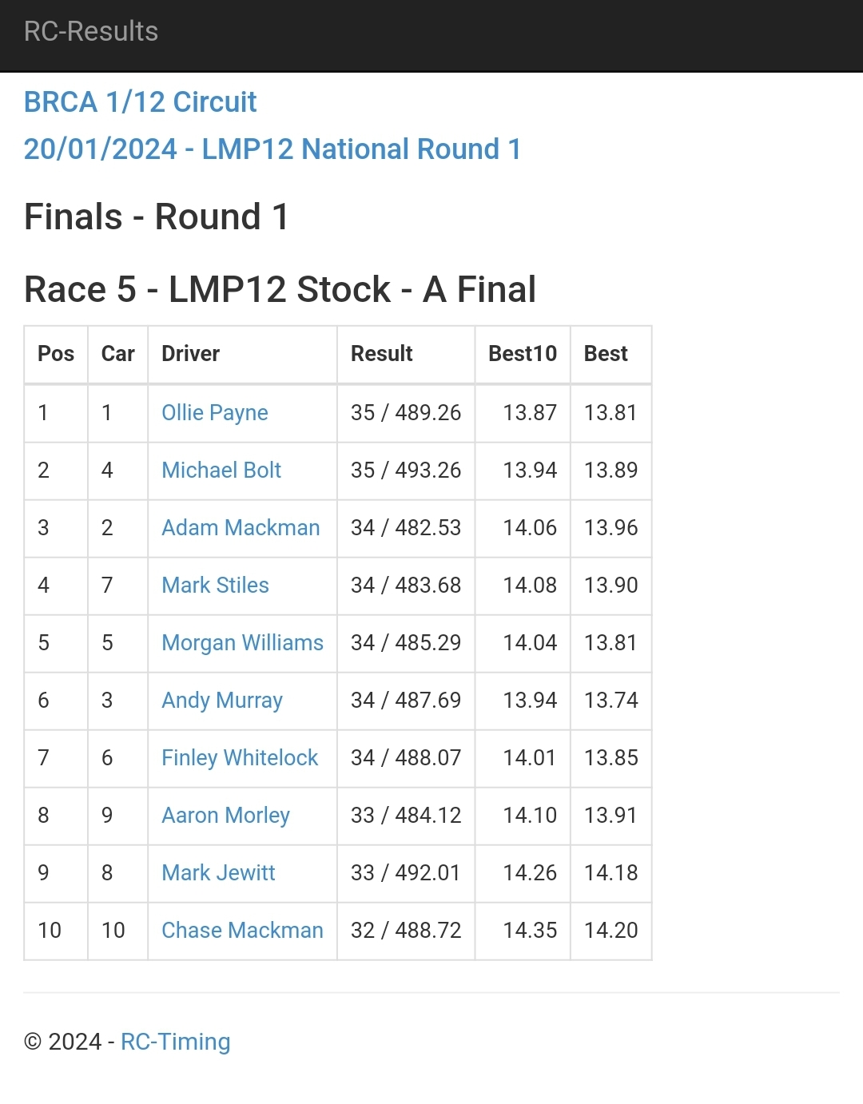Open LMP12 National Round 1 event link

pyautogui.click(x=272, y=149)
